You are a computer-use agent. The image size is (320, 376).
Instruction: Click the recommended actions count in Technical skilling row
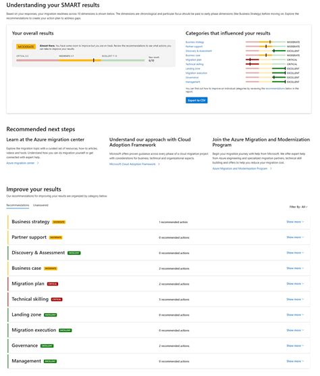(x=174, y=300)
